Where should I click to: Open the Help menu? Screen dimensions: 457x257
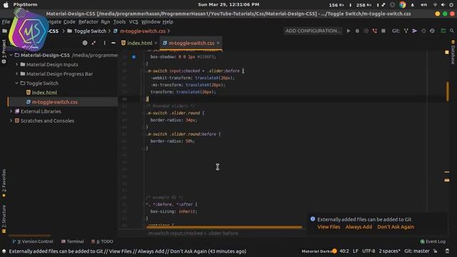[168, 22]
